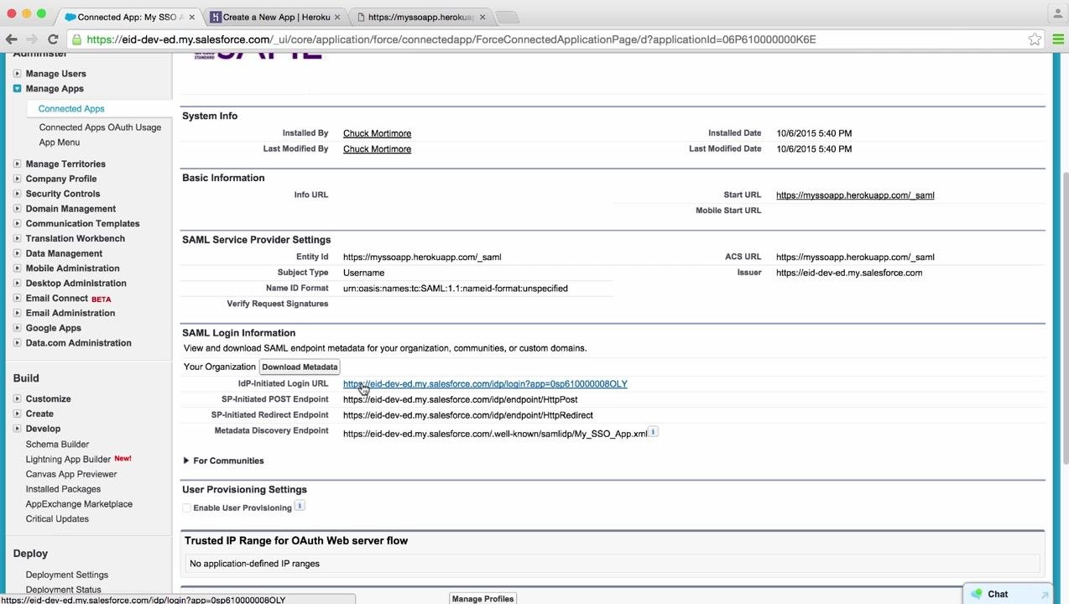Image resolution: width=1069 pixels, height=604 pixels.
Task: Open Google Apps in sidebar
Action: (54, 328)
